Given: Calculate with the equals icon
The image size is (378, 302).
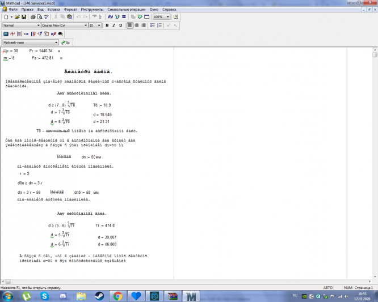Looking at the screenshot, I should (x=124, y=17).
